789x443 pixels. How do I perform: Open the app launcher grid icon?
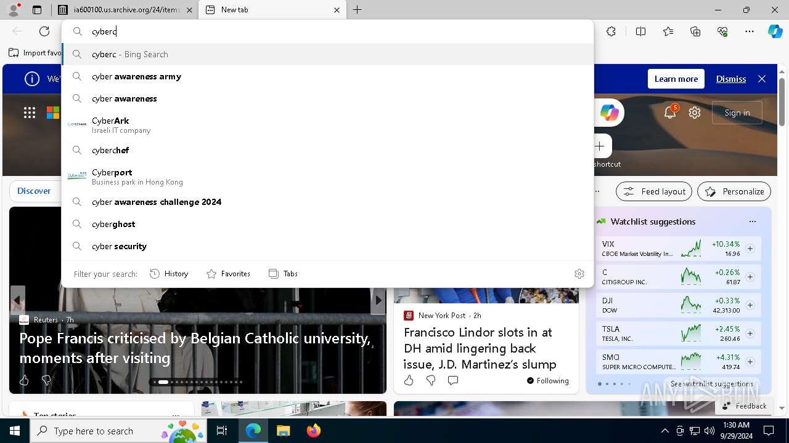pyautogui.click(x=30, y=113)
